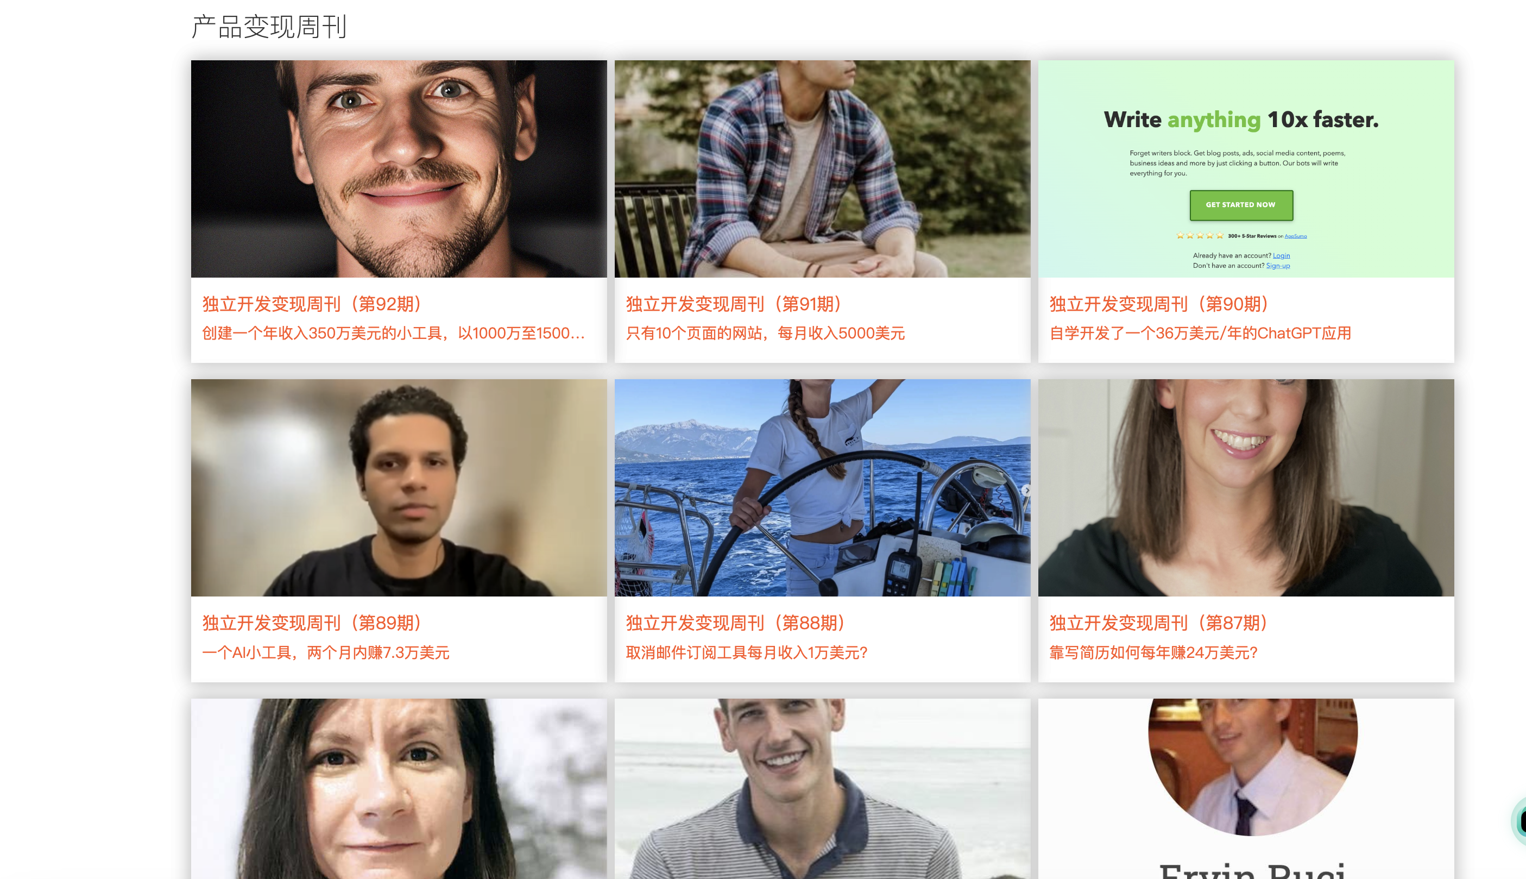Viewport: 1526px width, 879px height.
Task: Click the smiling woman in black top thumbnail
Action: point(1246,488)
